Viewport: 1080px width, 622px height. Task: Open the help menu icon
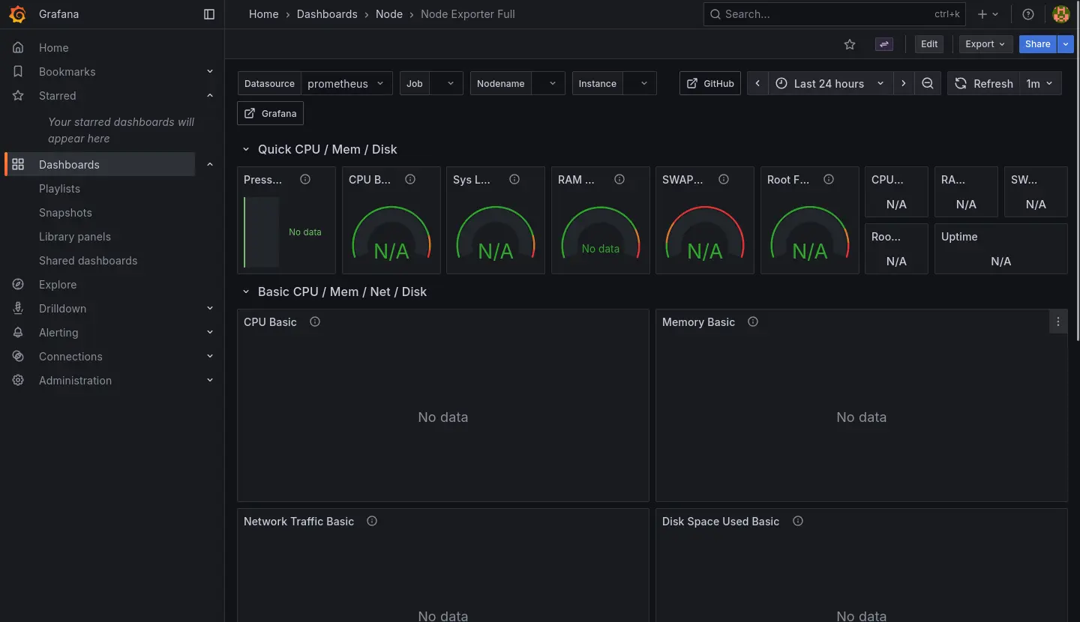coord(1028,14)
